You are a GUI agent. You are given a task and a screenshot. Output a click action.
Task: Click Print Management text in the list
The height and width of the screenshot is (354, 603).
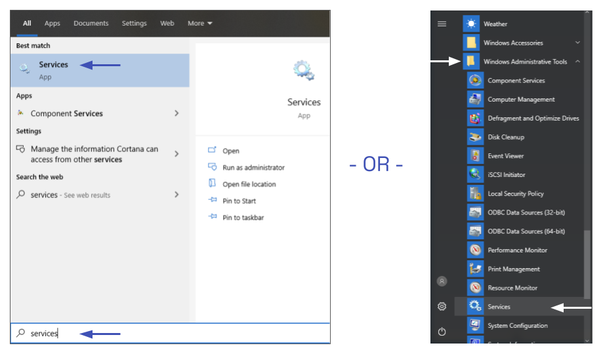pyautogui.click(x=514, y=269)
